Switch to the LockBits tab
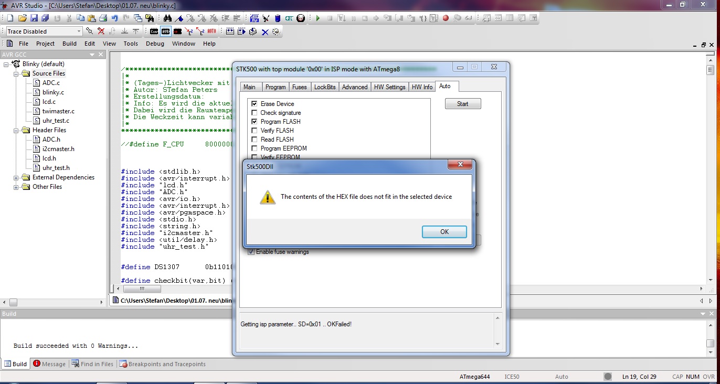Viewport: 720px width, 384px height. pos(325,87)
